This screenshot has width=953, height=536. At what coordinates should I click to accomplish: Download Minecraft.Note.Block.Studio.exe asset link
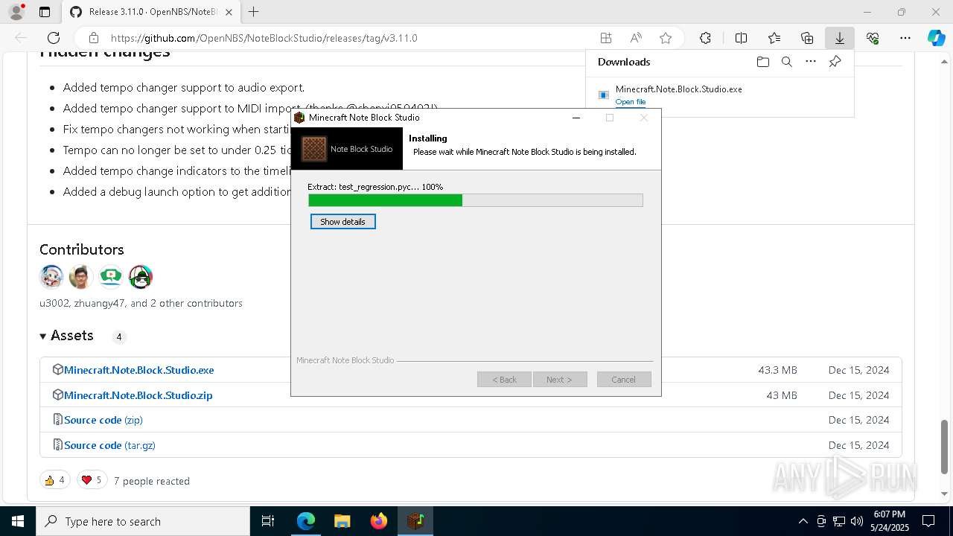(139, 370)
